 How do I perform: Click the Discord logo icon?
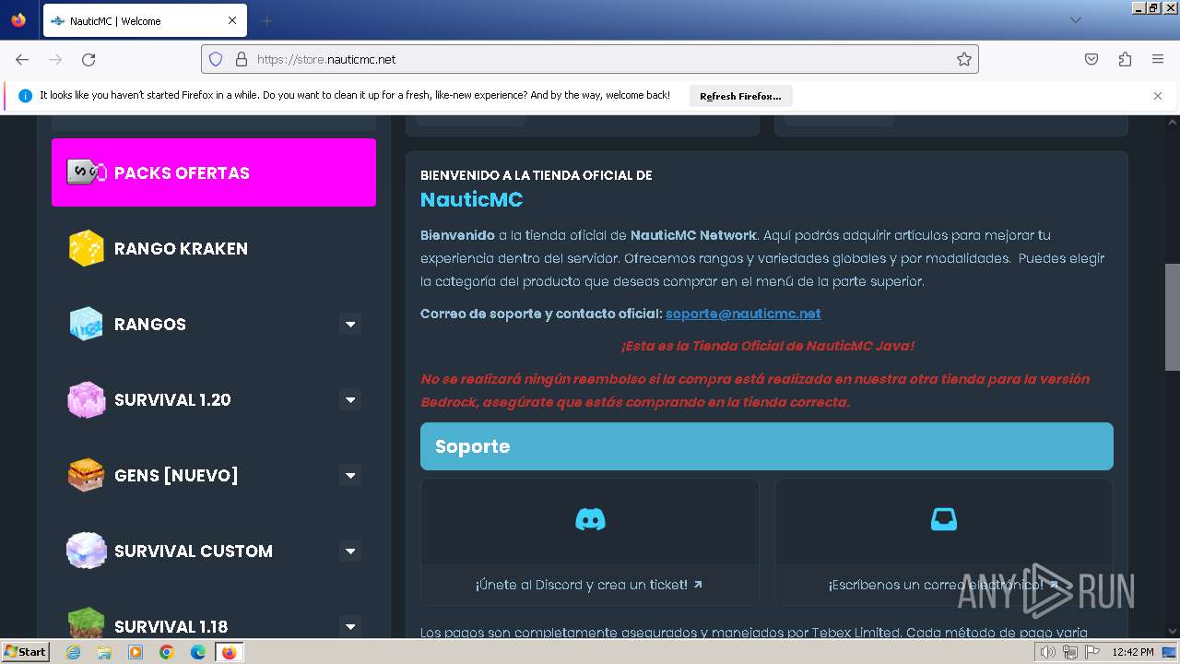point(590,520)
